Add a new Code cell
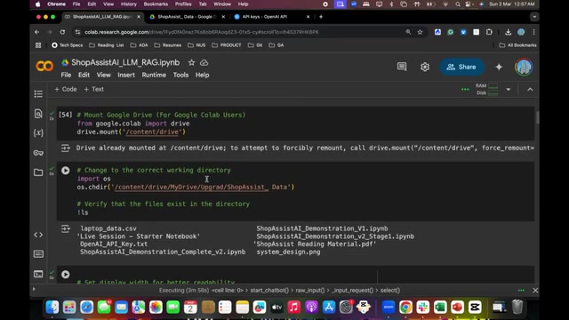569x320 pixels. click(x=65, y=89)
